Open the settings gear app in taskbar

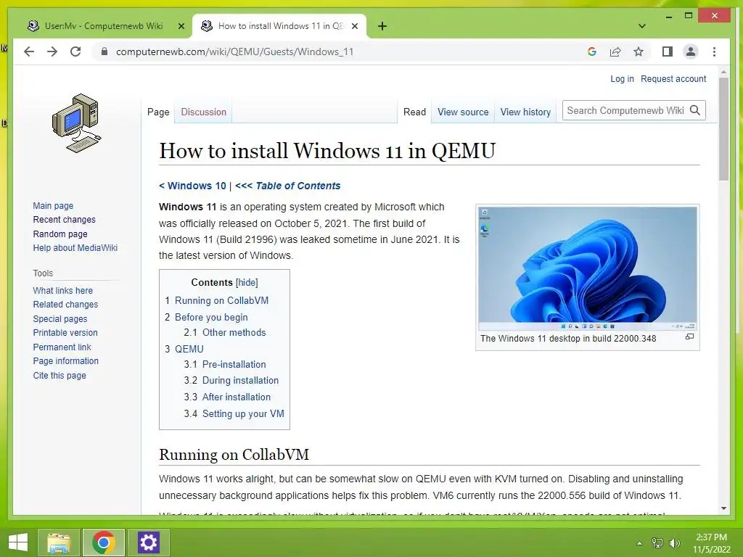pos(148,542)
